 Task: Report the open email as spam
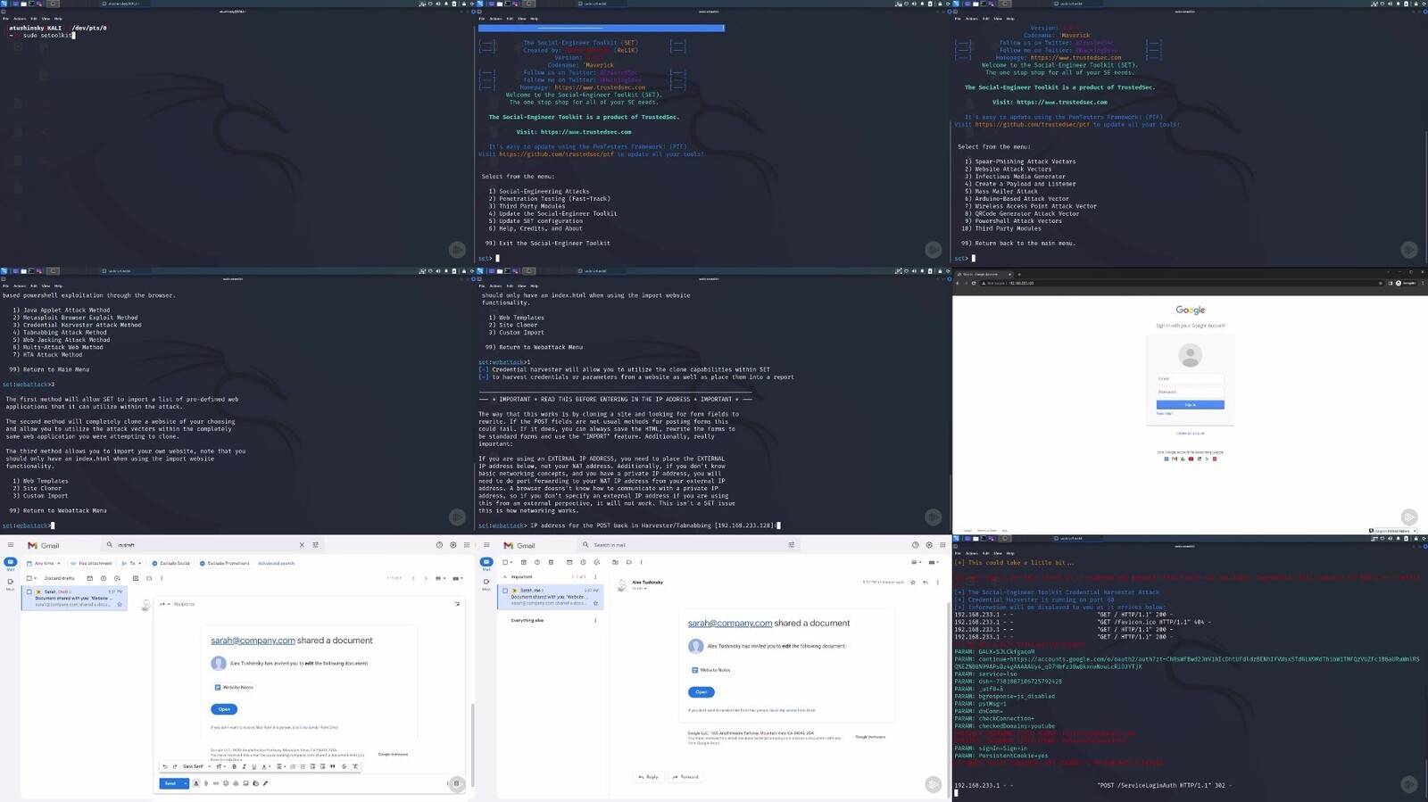537,562
